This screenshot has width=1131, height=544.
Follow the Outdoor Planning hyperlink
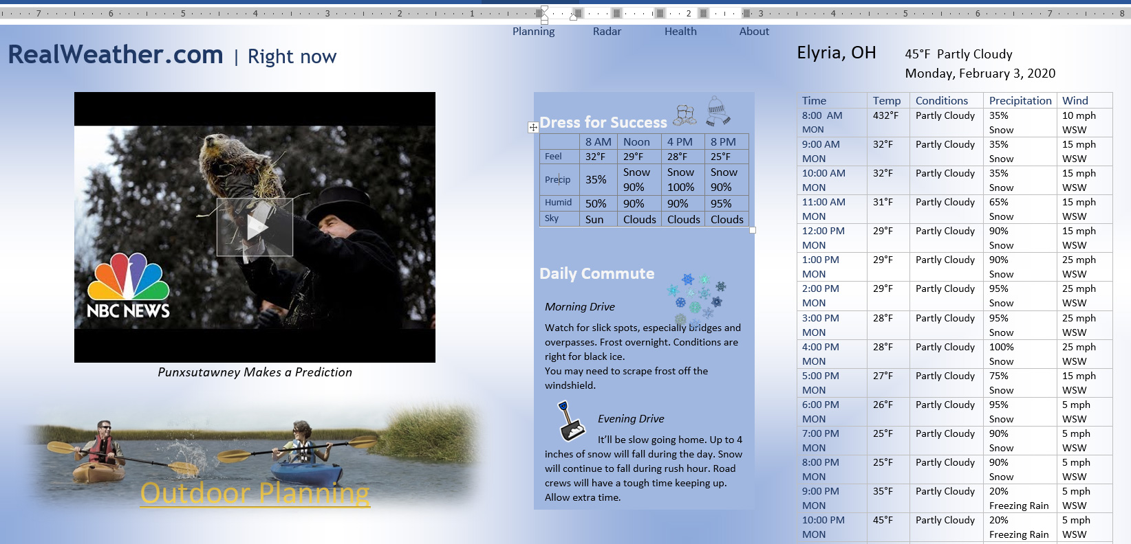[x=255, y=493]
